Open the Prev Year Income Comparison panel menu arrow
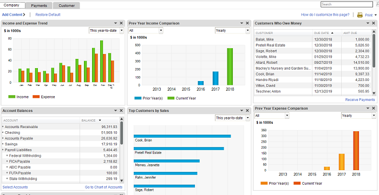This screenshot has height=195, width=379. click(241, 23)
